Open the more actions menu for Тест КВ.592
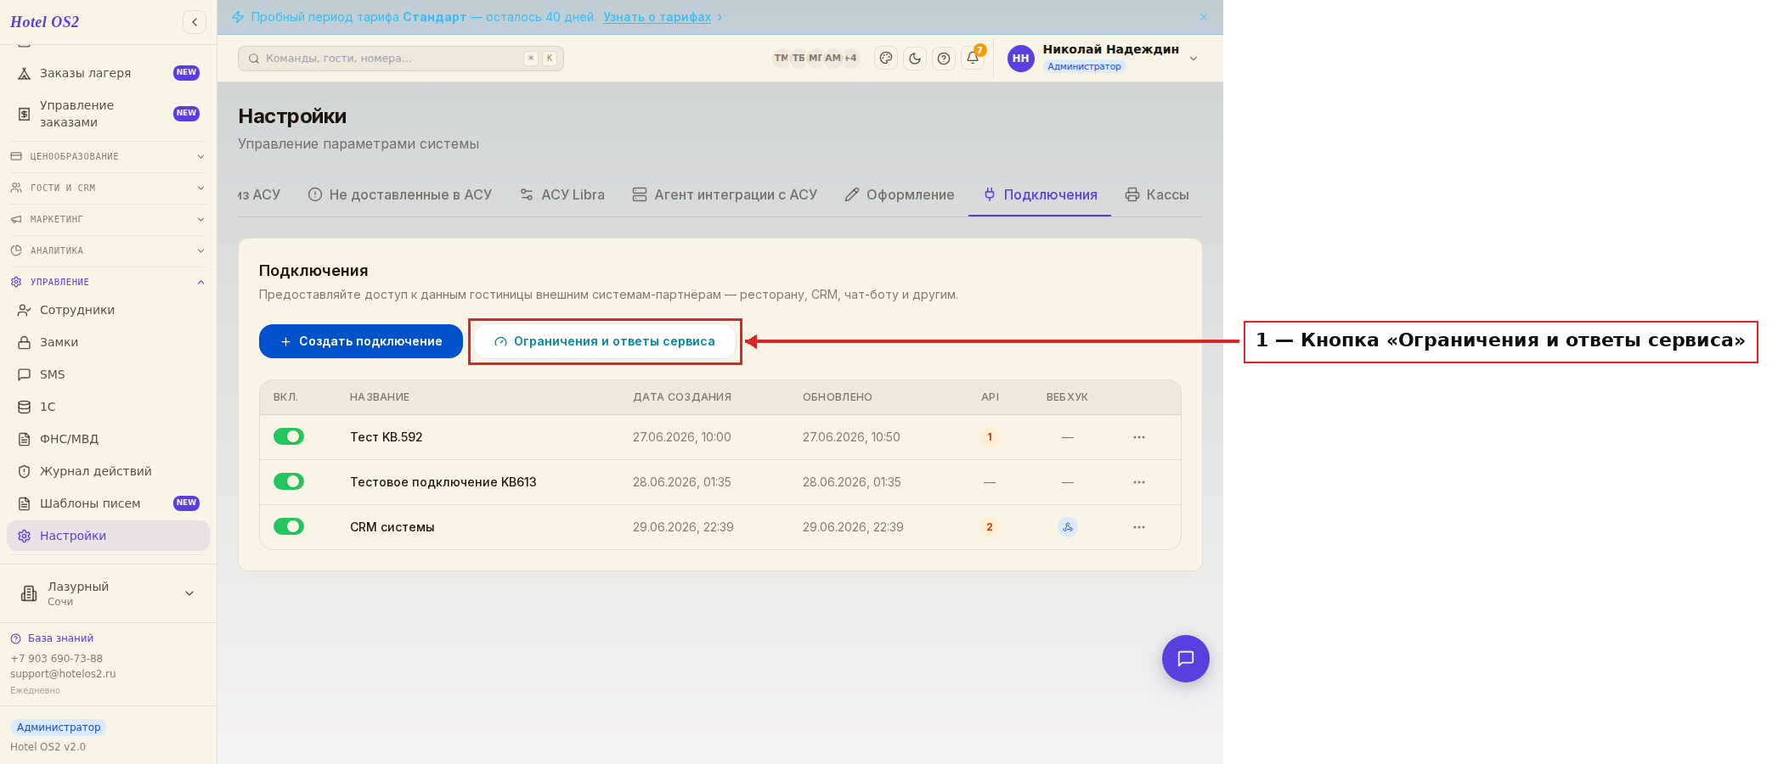Screen dimensions: 1778x764 pyautogui.click(x=1139, y=437)
